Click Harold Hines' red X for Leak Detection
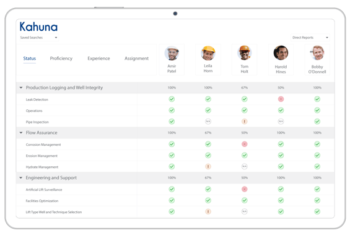Screen dimensions: 350x236 pyautogui.click(x=281, y=99)
